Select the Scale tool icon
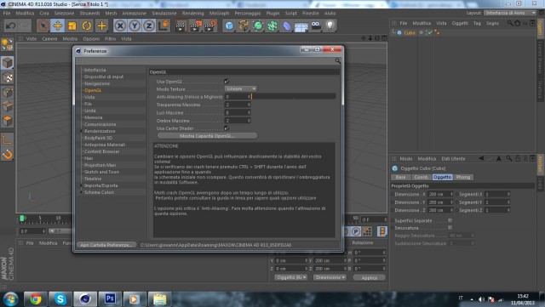This screenshot has width=545, height=307. coord(72,26)
